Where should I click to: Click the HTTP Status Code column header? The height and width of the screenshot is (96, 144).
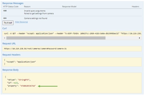(x=11, y=6)
